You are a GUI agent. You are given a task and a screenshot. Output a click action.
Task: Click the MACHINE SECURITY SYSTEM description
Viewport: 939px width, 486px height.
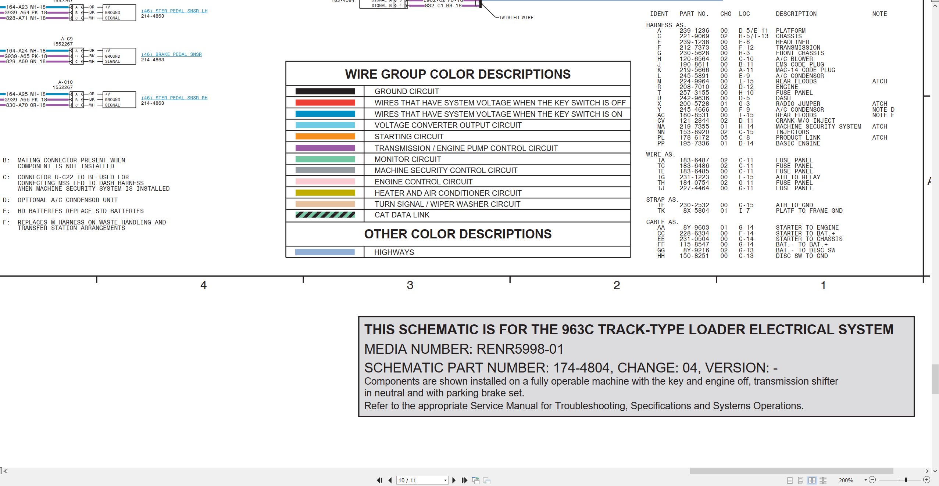tap(818, 127)
